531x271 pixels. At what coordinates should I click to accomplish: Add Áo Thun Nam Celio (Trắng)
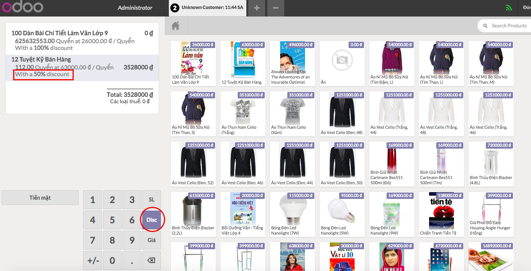click(243, 114)
